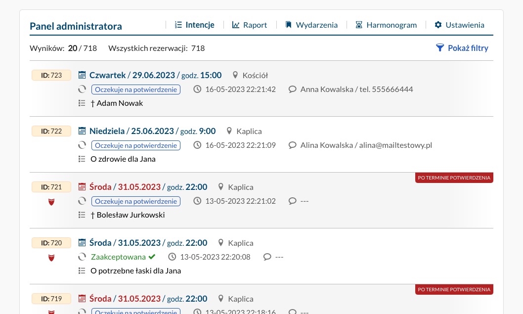The image size is (523, 314).
Task: Click the intention list icon beside Adam Nowak
Action: 82,103
